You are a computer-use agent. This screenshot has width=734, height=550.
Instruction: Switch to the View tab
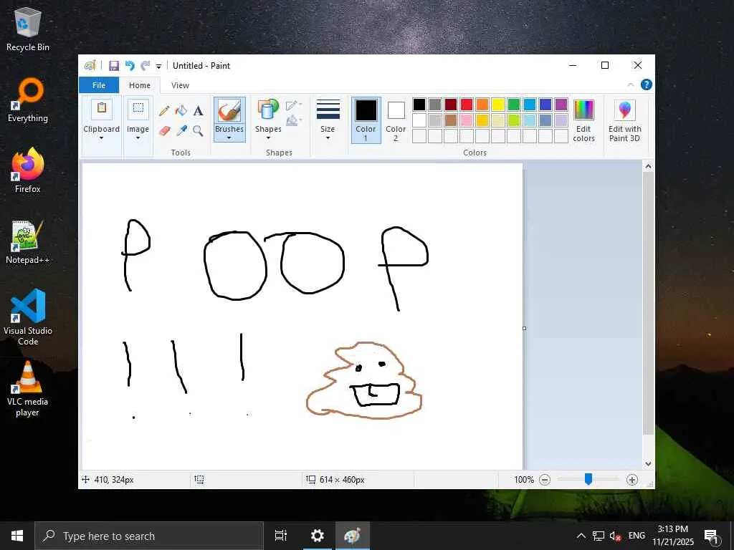click(x=180, y=85)
